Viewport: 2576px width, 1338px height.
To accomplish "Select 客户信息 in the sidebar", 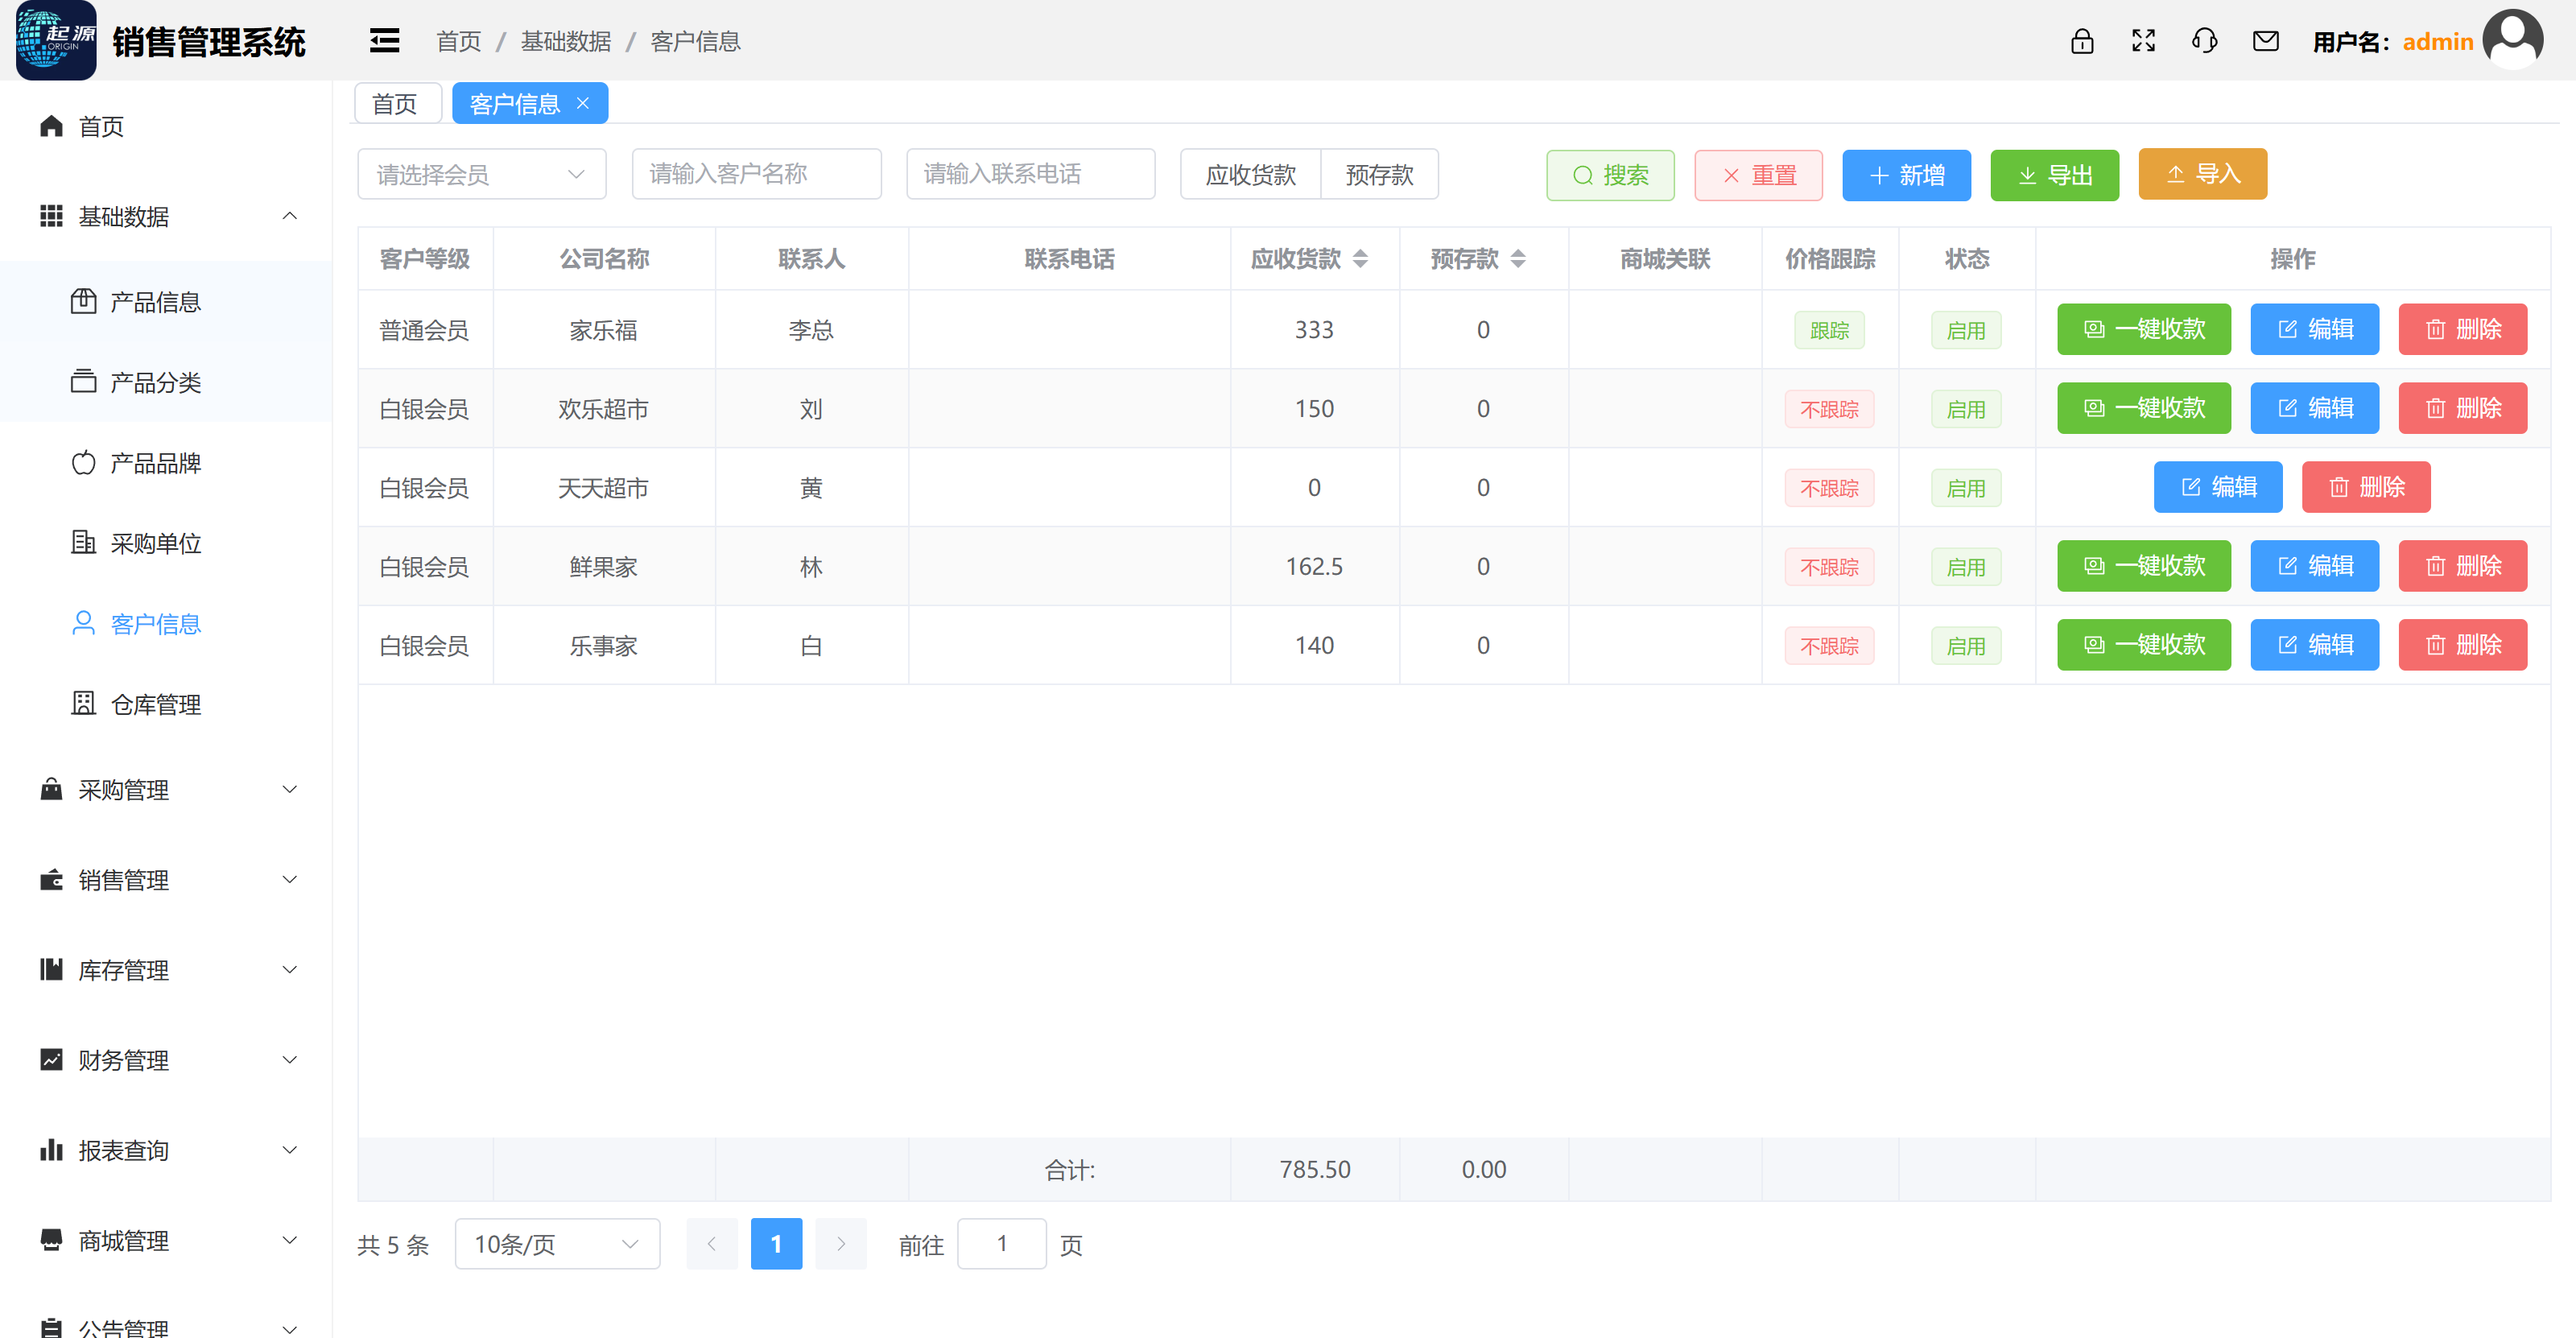I will 165,623.
